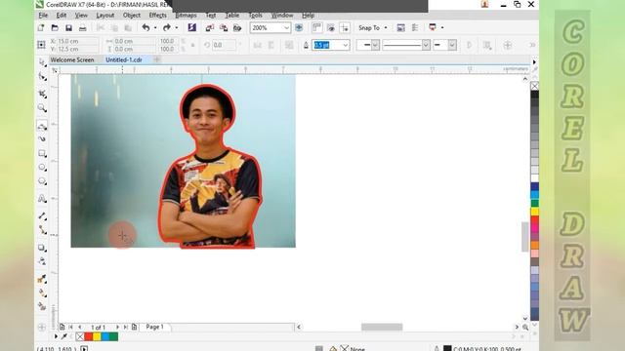
Task: Toggle Show Grid button
Action: point(331,27)
